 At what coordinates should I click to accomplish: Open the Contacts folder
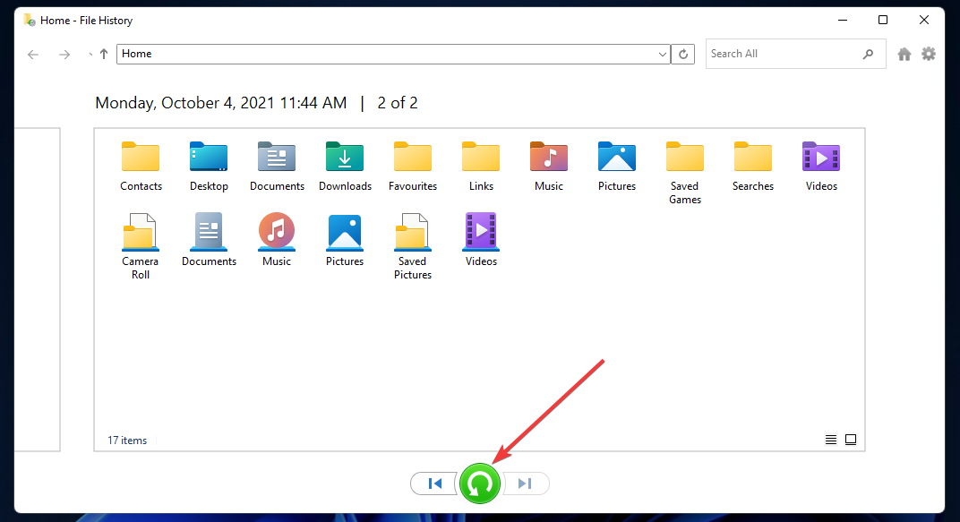(141, 167)
